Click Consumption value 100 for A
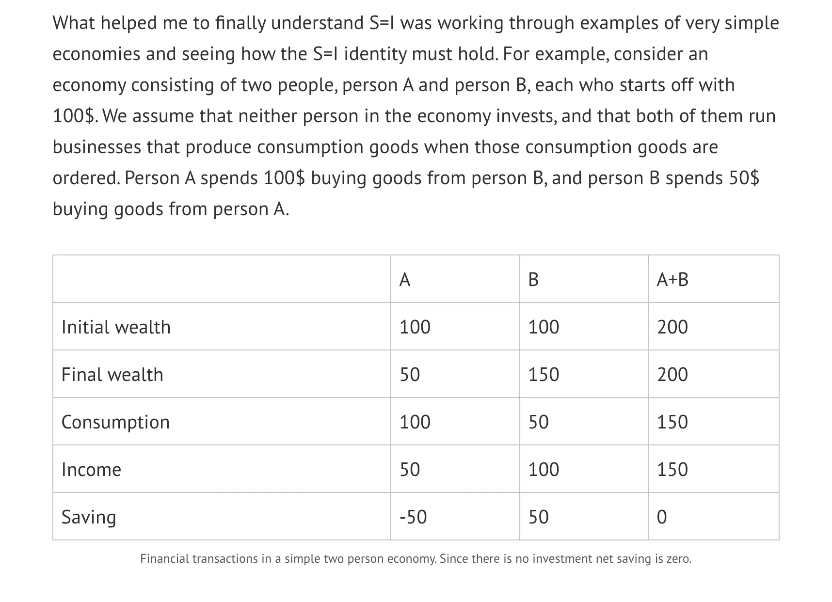 (415, 422)
